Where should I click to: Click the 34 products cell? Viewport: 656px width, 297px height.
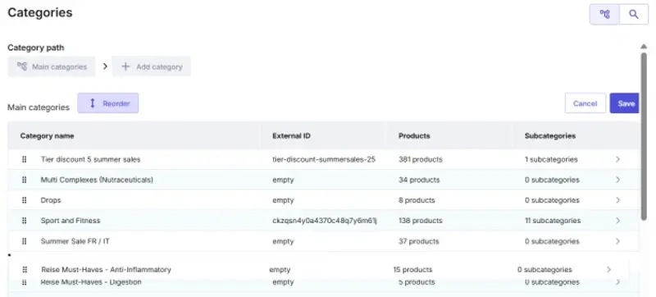(419, 180)
